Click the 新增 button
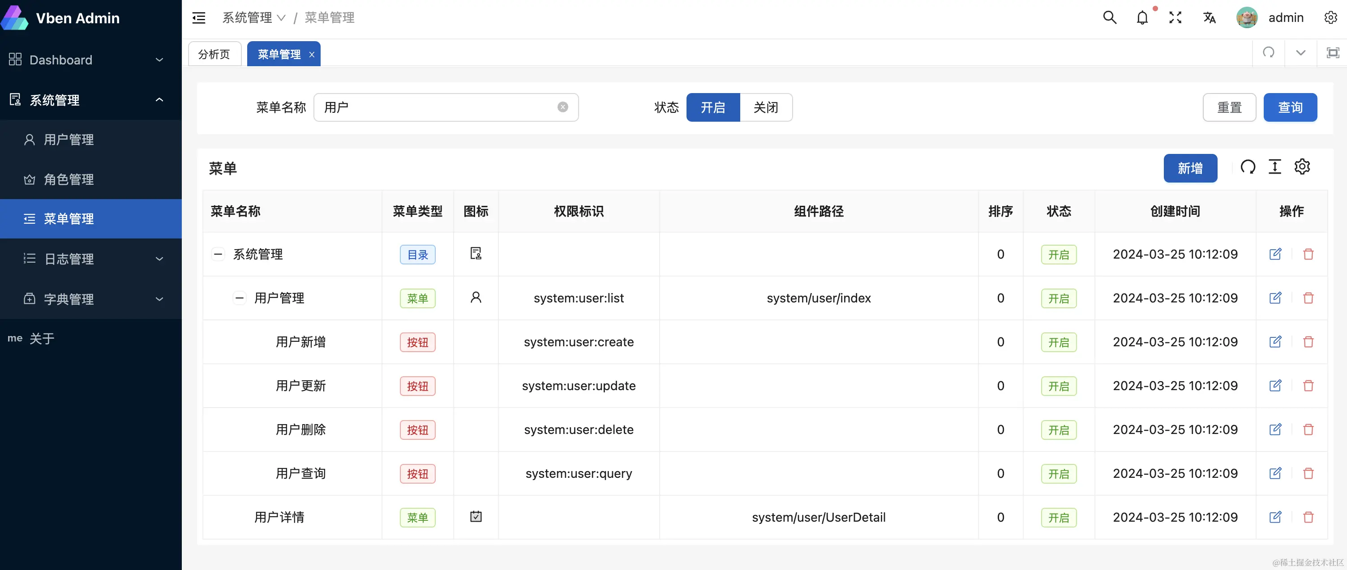 [1190, 168]
